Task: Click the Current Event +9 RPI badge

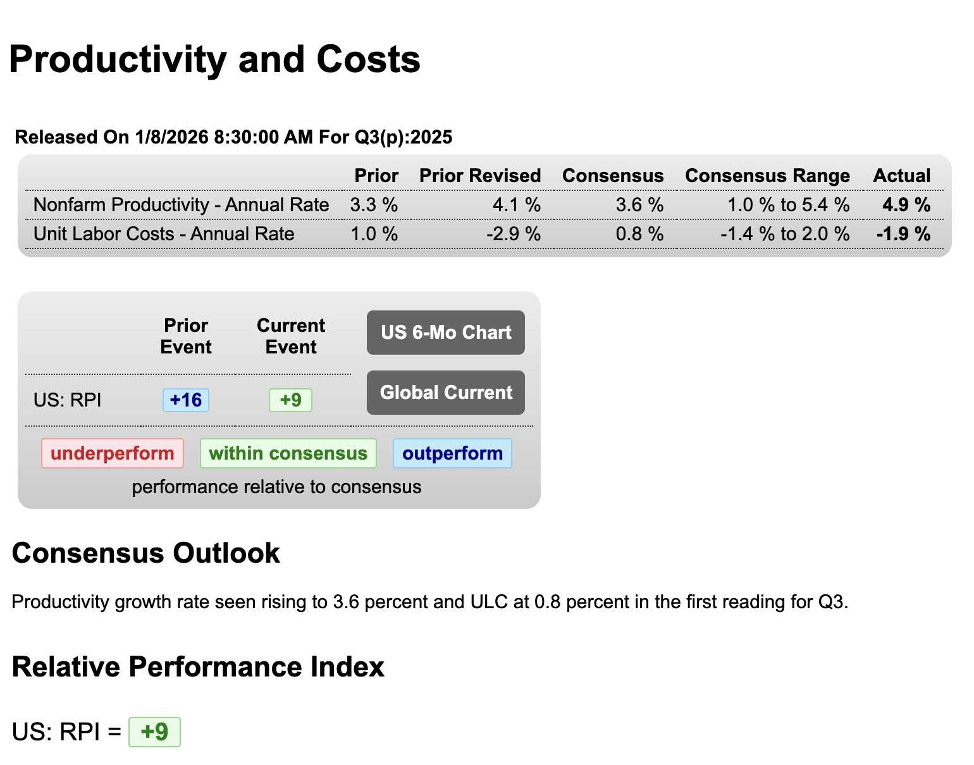Action: (x=290, y=400)
